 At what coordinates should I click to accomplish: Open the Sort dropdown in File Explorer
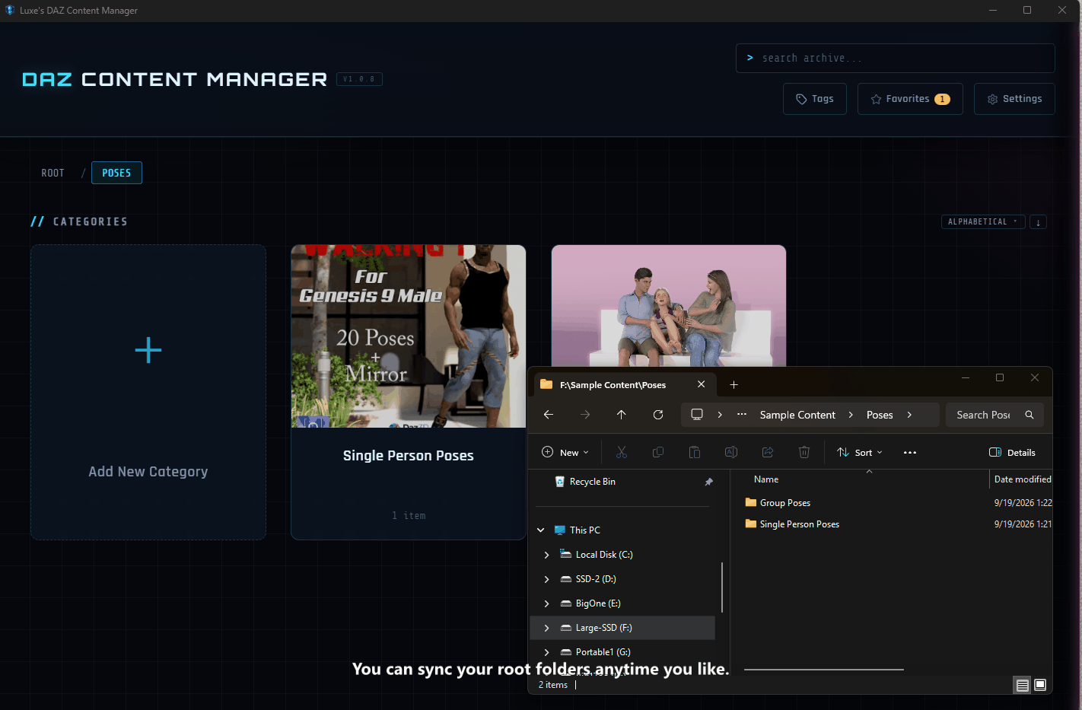860,453
